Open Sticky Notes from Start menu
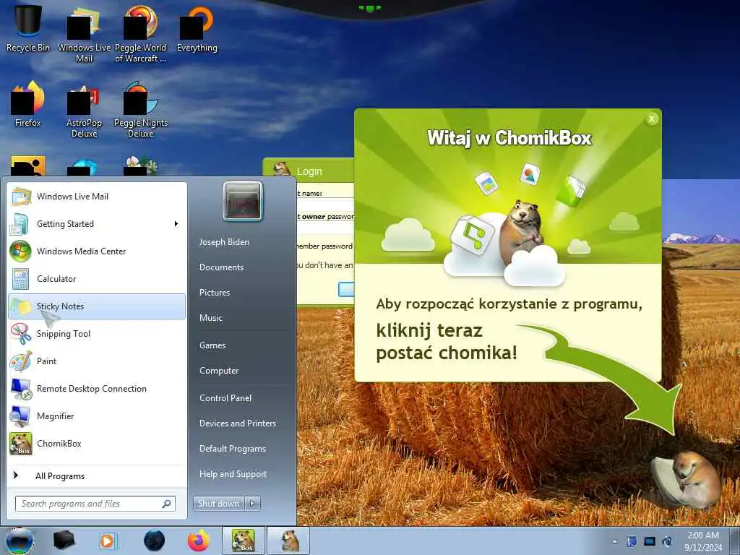Image resolution: width=740 pixels, height=555 pixels. click(97, 306)
